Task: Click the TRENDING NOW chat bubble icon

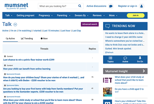Action: coord(108,26)
